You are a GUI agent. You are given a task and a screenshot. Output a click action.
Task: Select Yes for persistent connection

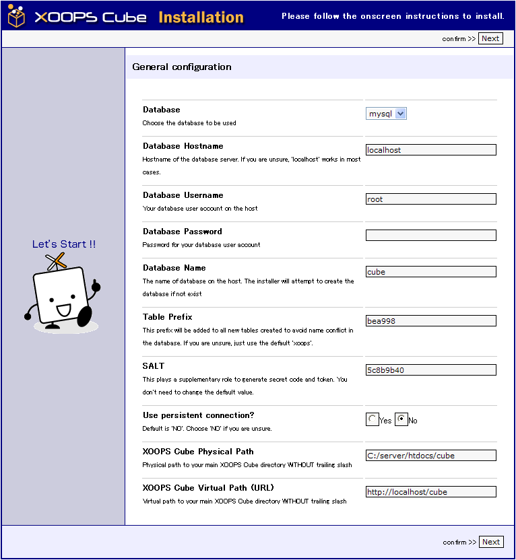click(373, 420)
